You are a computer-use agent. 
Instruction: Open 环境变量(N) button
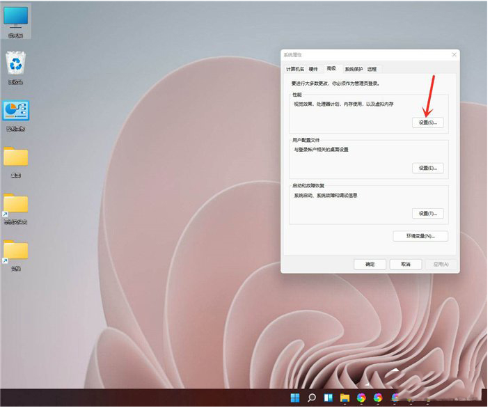point(420,236)
